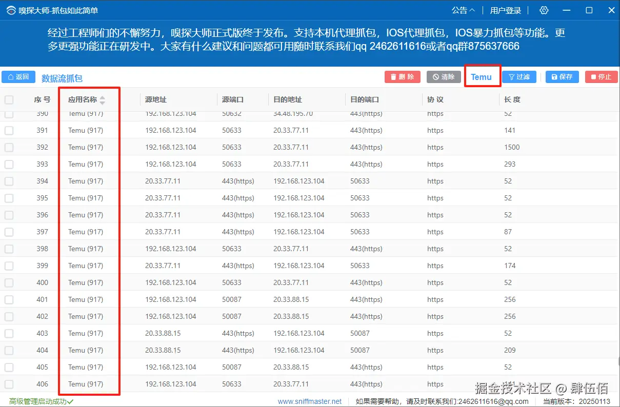Select row number 396
Screen dimensions: 620x407
click(42, 215)
